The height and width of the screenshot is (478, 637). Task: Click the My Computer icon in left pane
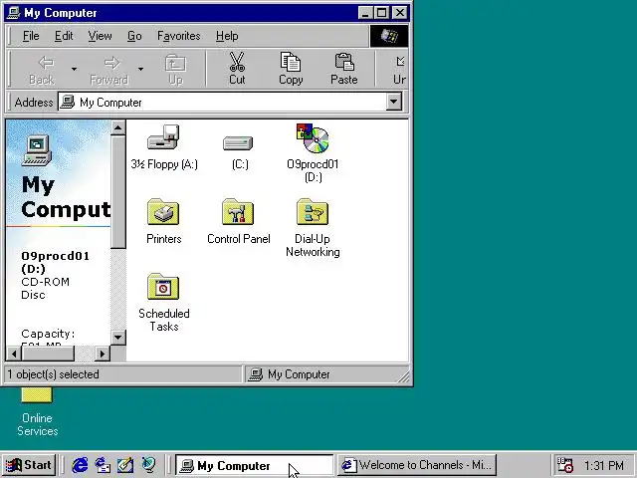(37, 150)
